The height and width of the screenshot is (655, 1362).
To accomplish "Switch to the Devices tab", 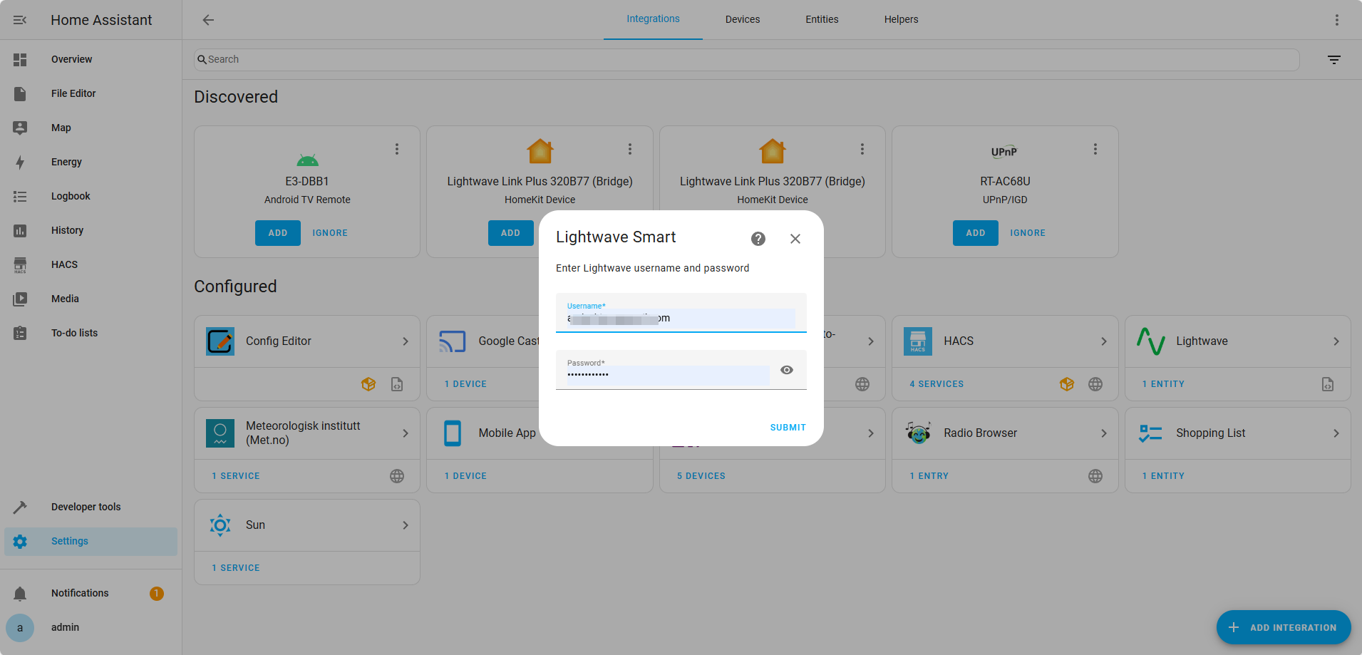I will tap(742, 19).
